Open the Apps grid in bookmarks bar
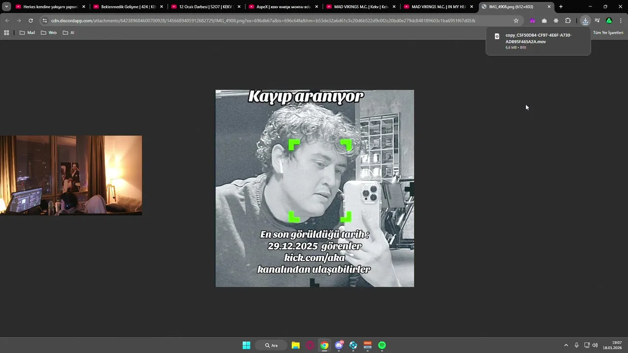 pos(6,32)
